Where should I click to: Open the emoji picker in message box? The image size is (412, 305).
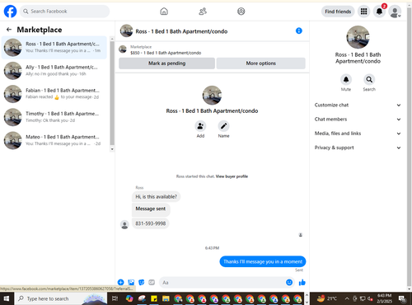click(x=289, y=282)
